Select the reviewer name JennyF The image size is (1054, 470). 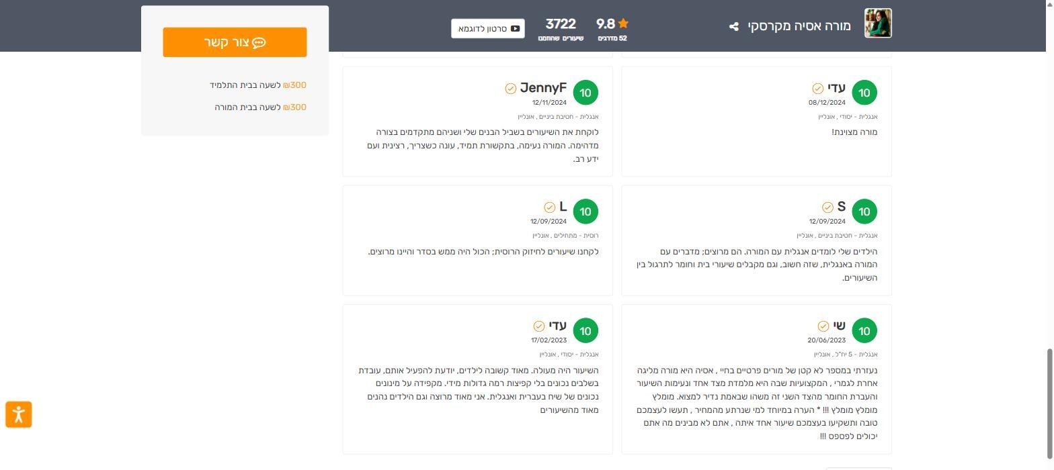[x=543, y=88]
